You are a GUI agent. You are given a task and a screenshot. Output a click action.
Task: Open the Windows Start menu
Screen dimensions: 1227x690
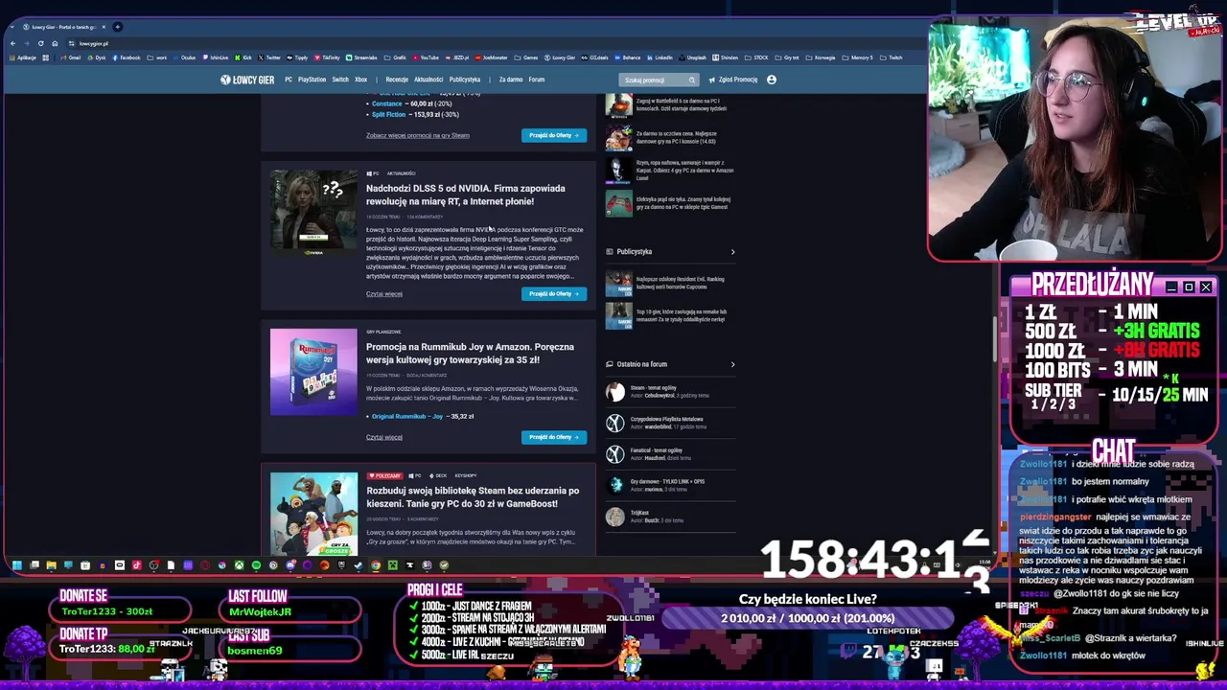click(x=17, y=565)
